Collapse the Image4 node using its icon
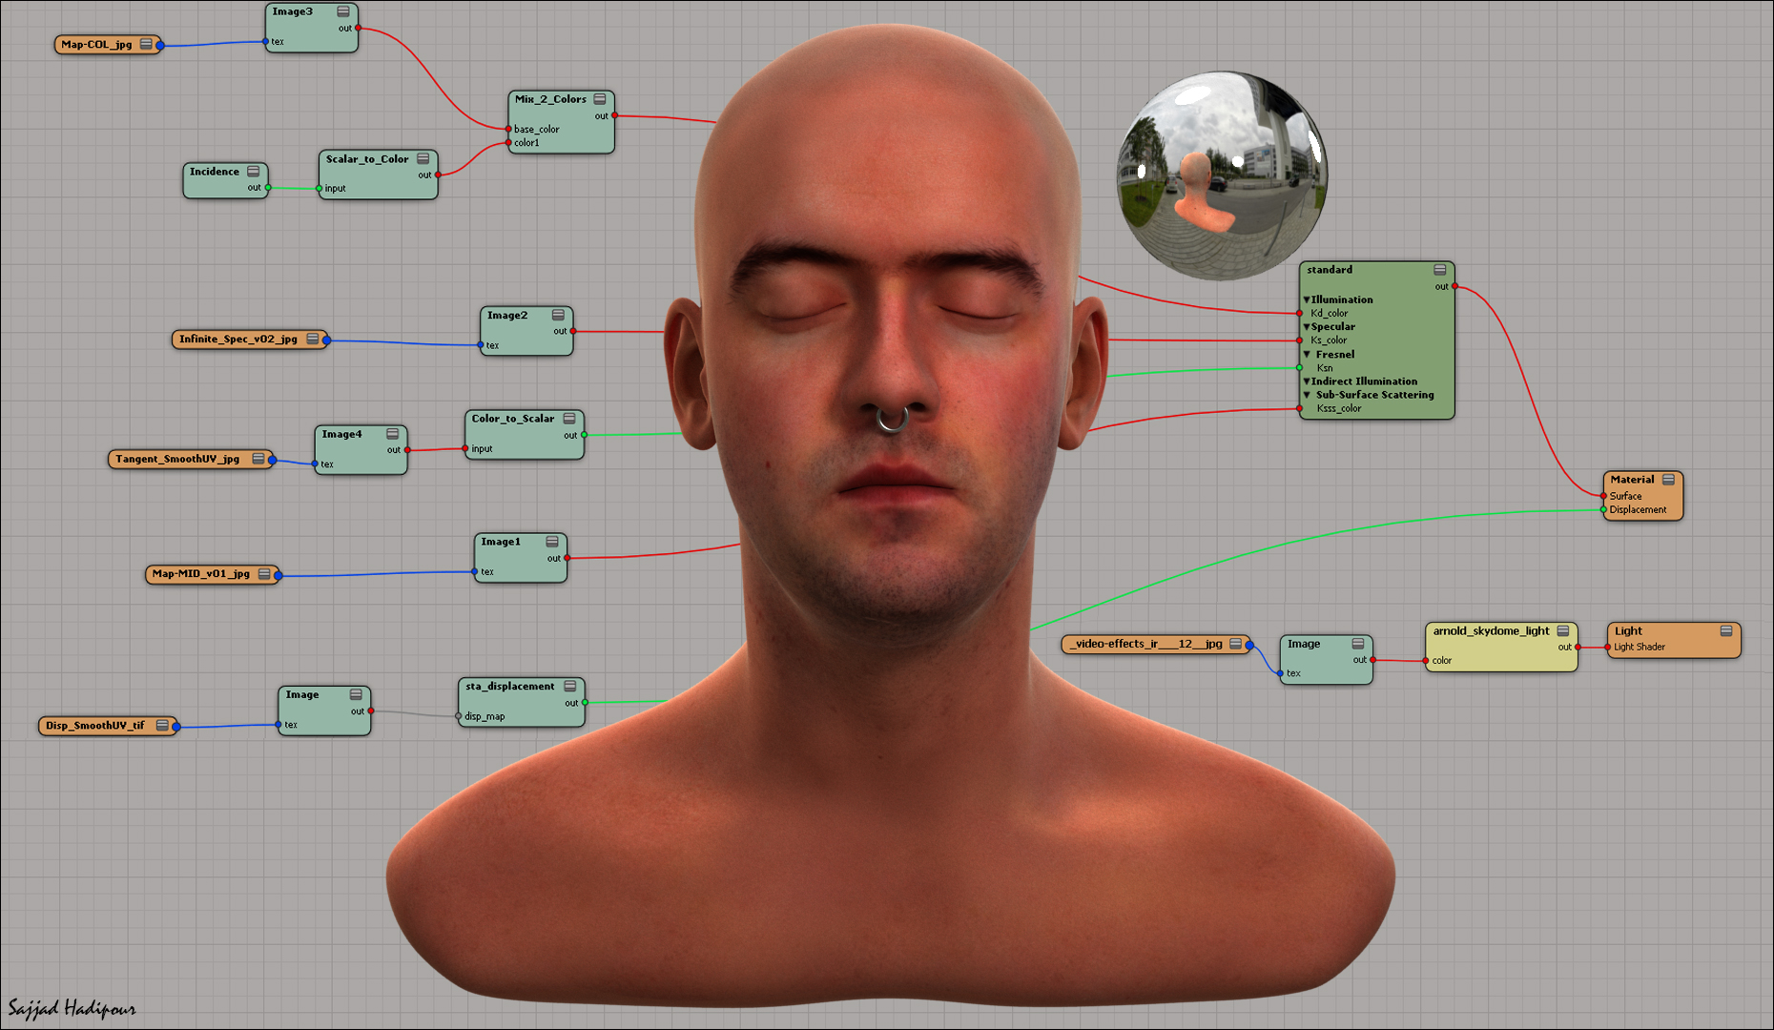 click(393, 434)
